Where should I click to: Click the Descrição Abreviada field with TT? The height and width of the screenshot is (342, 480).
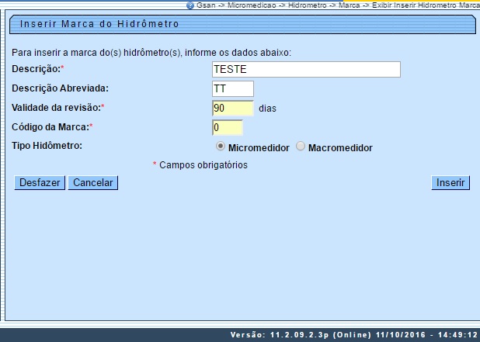tap(232, 89)
